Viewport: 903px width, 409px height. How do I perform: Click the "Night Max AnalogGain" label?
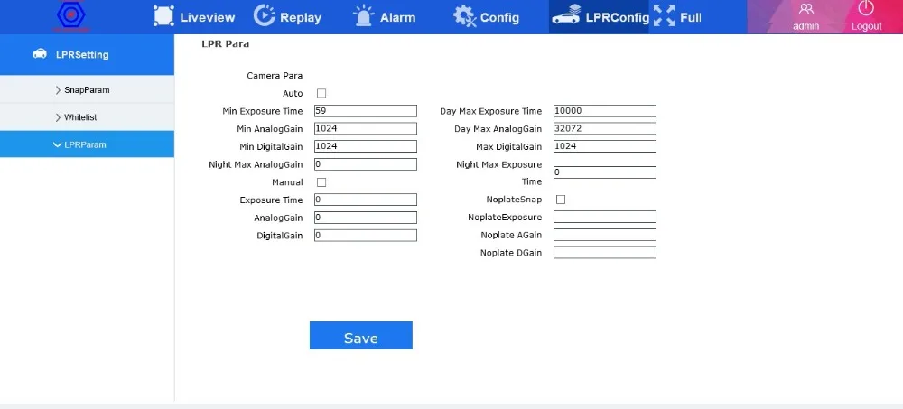coord(256,164)
